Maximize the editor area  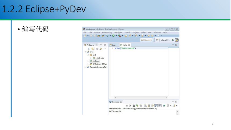(x=176, y=45)
